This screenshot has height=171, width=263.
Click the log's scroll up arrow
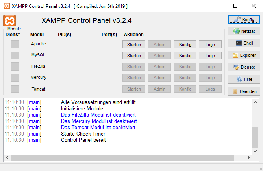[x=255, y=102]
